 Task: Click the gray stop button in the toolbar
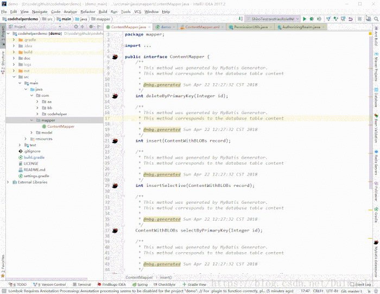359,19
